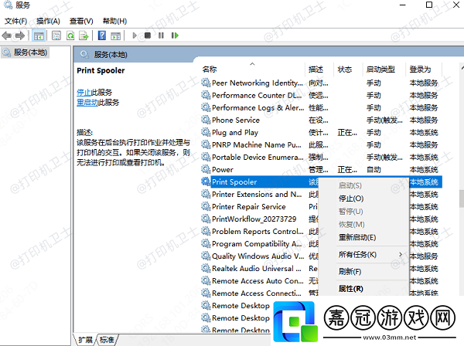
Task: Click the gear icon beside Peer Networking Identity
Action: coord(206,83)
